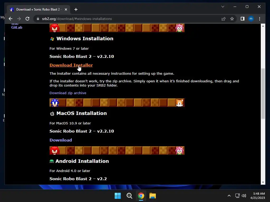Click the text 'For MacOS 10.9 or later'
The height and width of the screenshot is (202, 270).
tap(70, 123)
